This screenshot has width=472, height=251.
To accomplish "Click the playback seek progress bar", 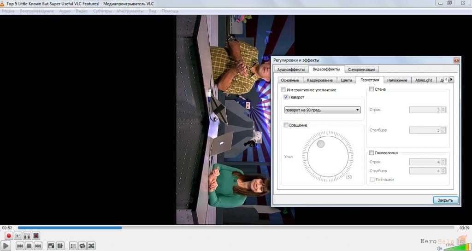I will [236, 228].
